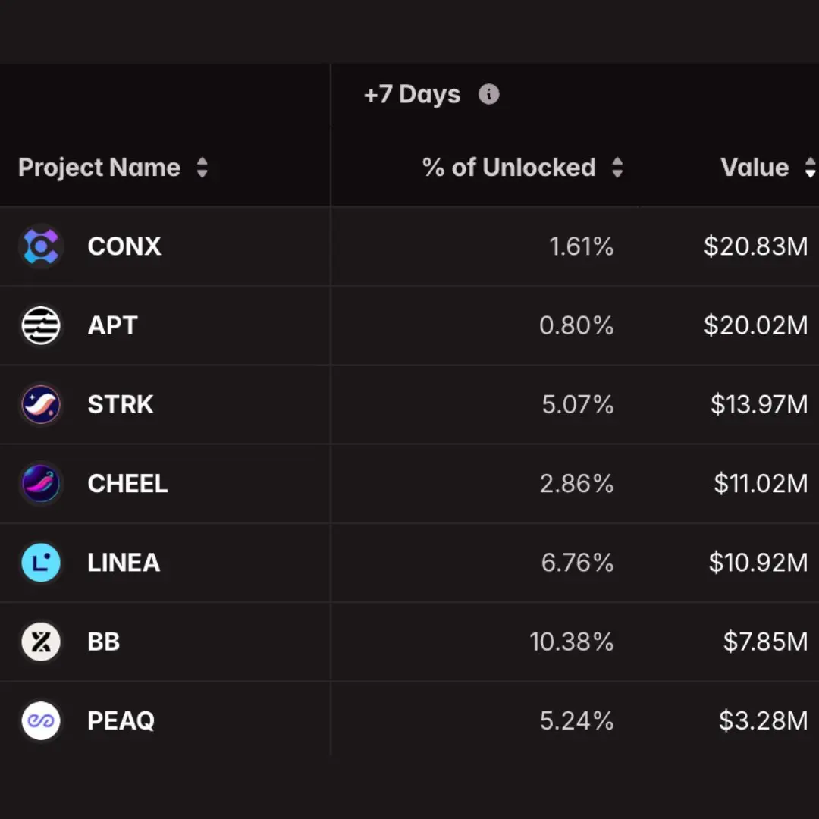Sort by Value column arrows
The image size is (819, 819).
click(x=810, y=168)
